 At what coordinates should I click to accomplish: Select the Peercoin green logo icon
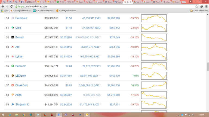[13, 66]
